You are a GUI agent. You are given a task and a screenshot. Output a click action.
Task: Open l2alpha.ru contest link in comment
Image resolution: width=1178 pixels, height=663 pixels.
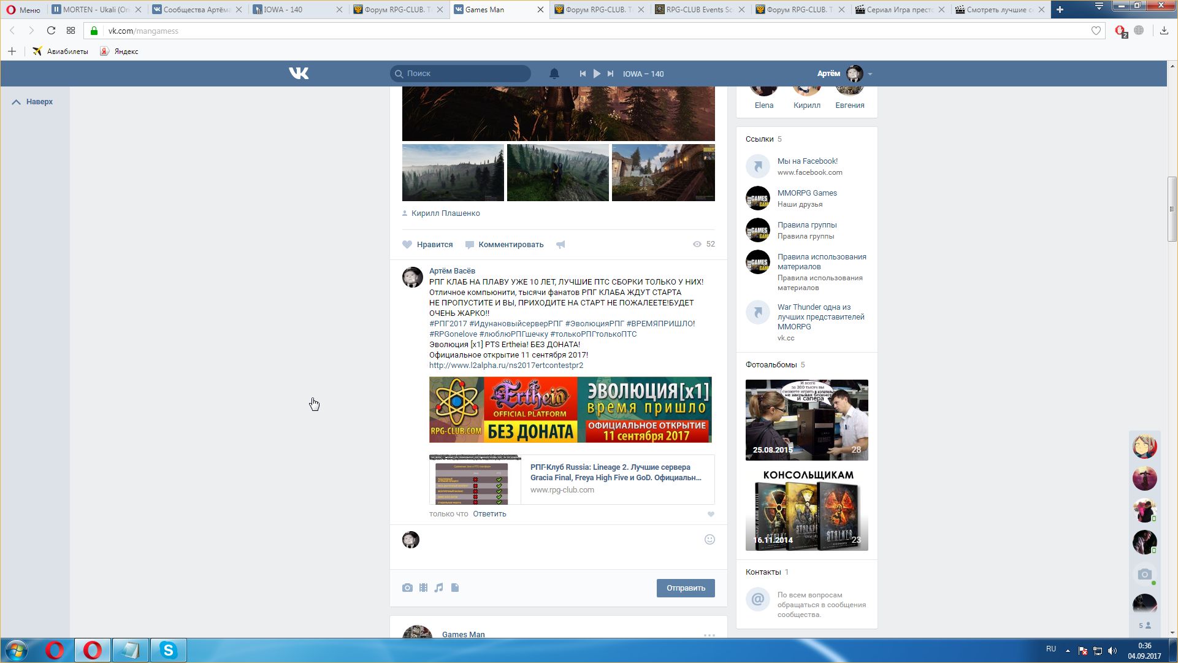click(x=506, y=365)
